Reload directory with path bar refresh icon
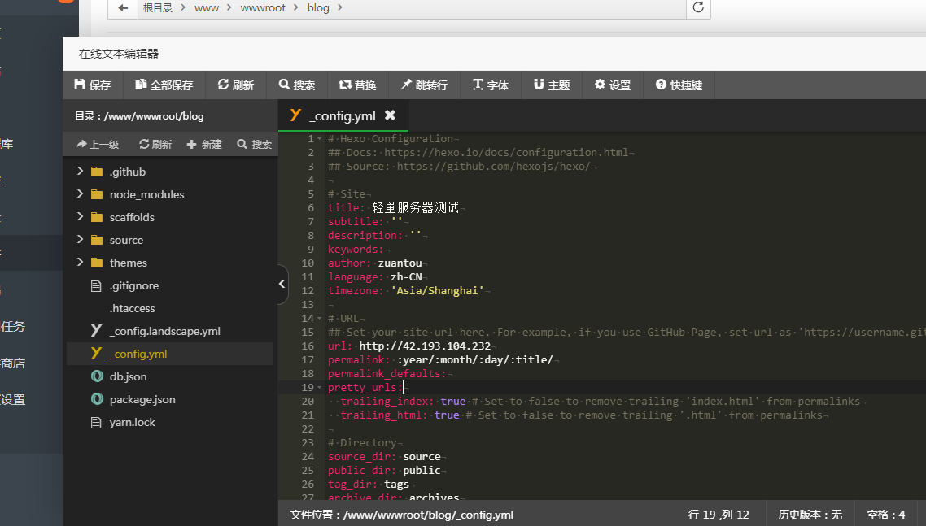The image size is (926, 526). coord(698,7)
